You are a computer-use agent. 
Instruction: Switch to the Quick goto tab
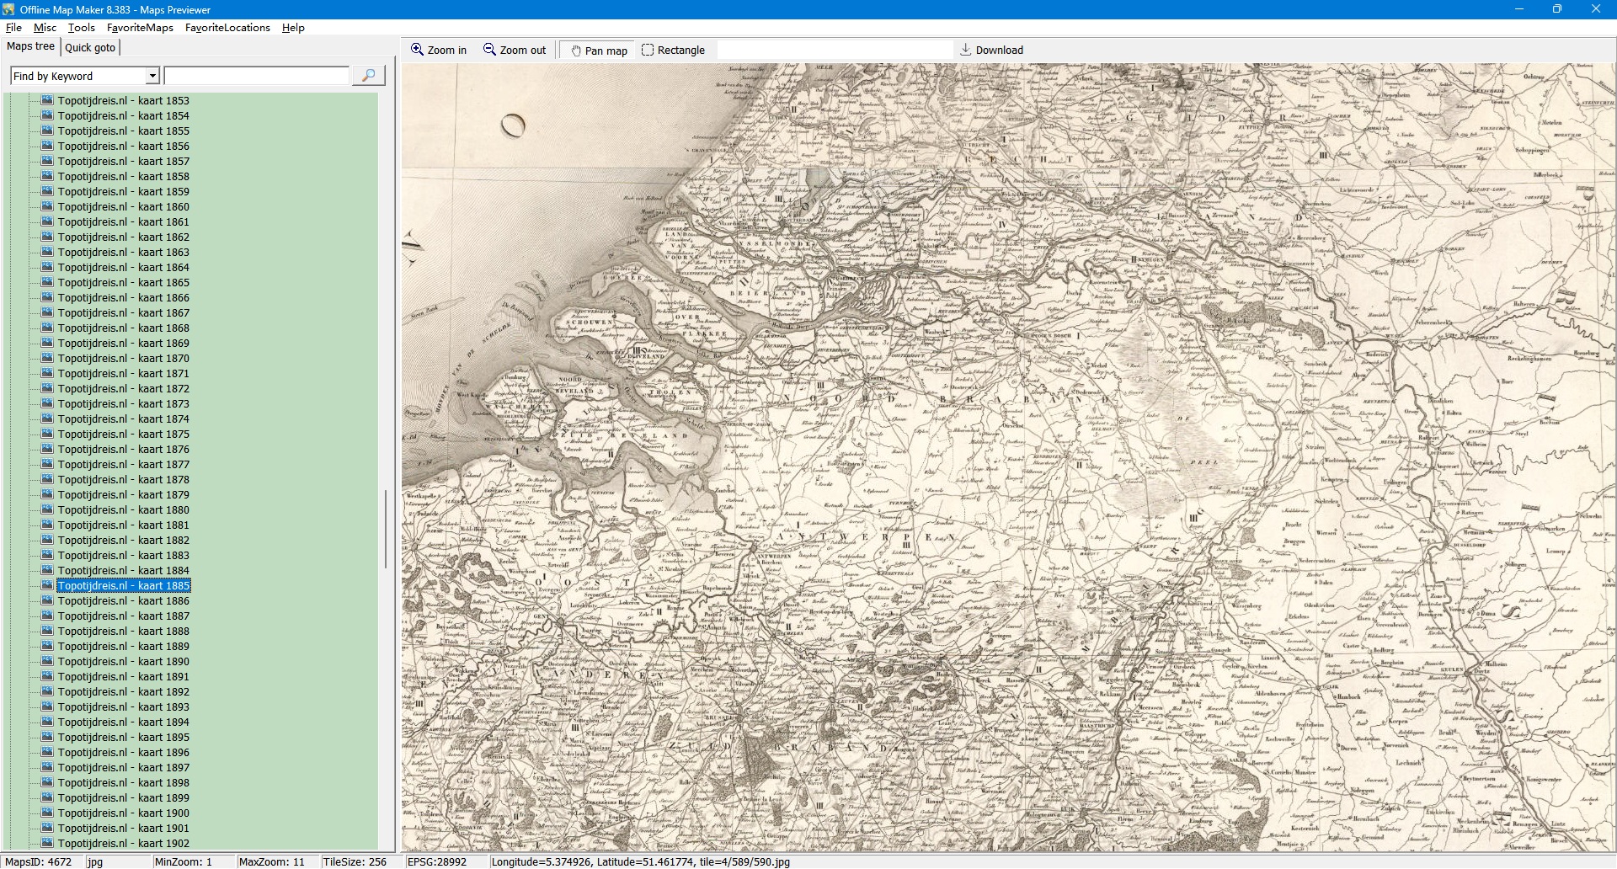coord(90,48)
